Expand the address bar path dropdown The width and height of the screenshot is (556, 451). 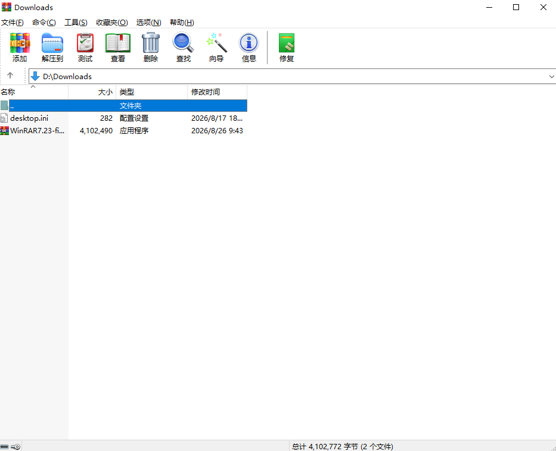[551, 77]
